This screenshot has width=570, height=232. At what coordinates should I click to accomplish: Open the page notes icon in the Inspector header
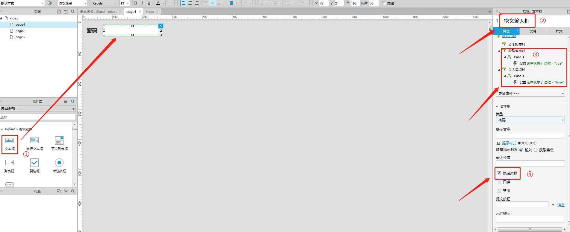point(568,11)
